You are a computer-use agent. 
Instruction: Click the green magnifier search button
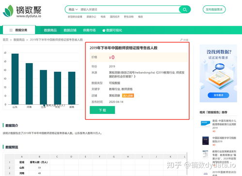coord(185,10)
